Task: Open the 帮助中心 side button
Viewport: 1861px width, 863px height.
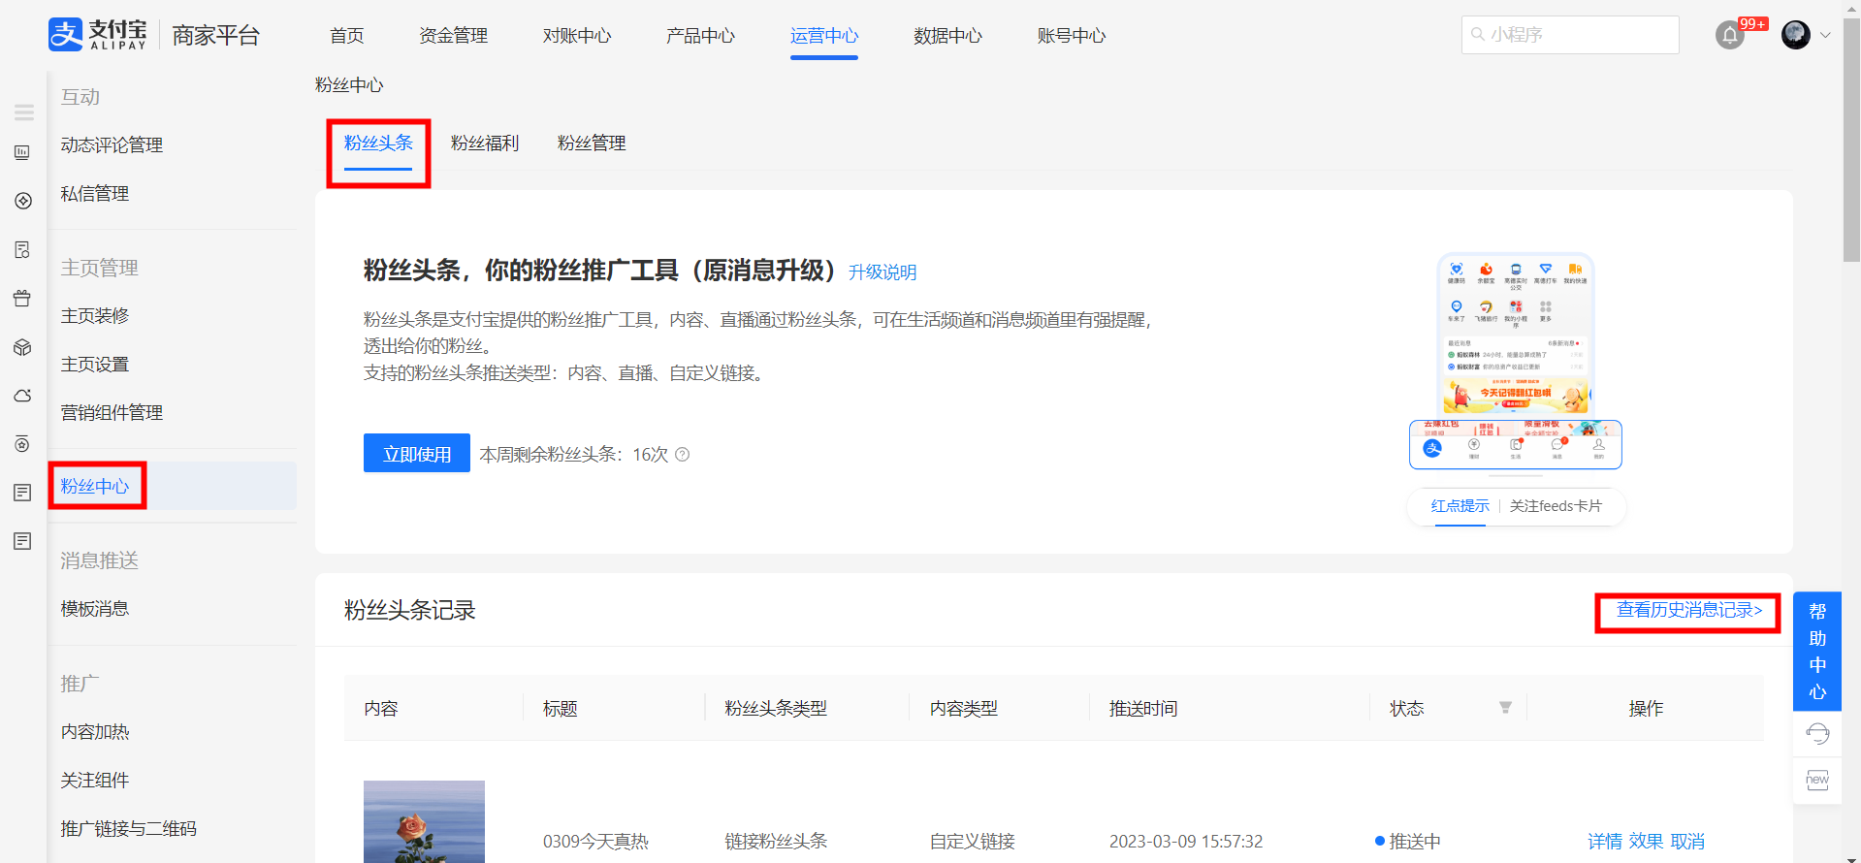Action: click(1817, 652)
